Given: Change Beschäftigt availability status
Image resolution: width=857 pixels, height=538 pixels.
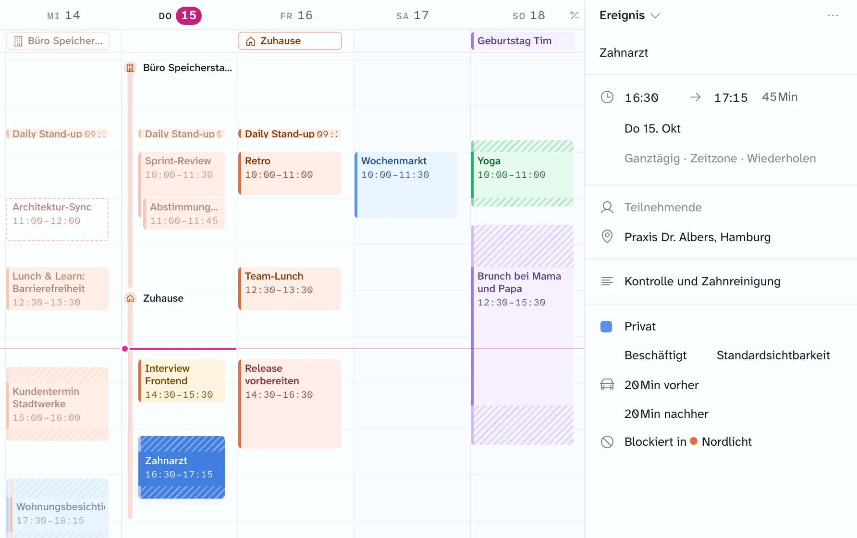Looking at the screenshot, I should [655, 355].
